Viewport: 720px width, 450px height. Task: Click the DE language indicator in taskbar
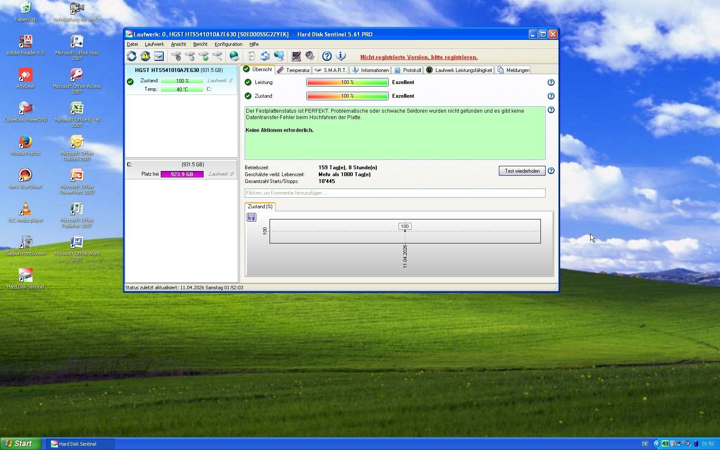pos(645,444)
